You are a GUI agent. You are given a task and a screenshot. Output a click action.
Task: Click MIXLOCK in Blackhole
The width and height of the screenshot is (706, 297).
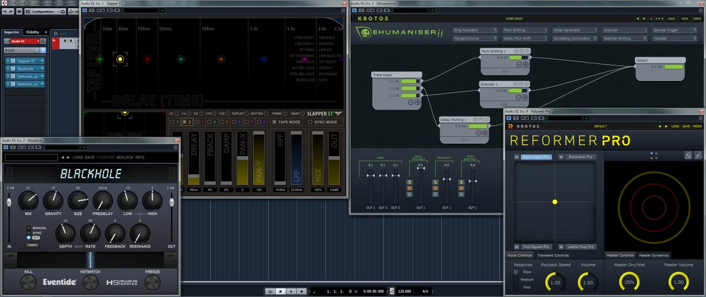pos(124,157)
